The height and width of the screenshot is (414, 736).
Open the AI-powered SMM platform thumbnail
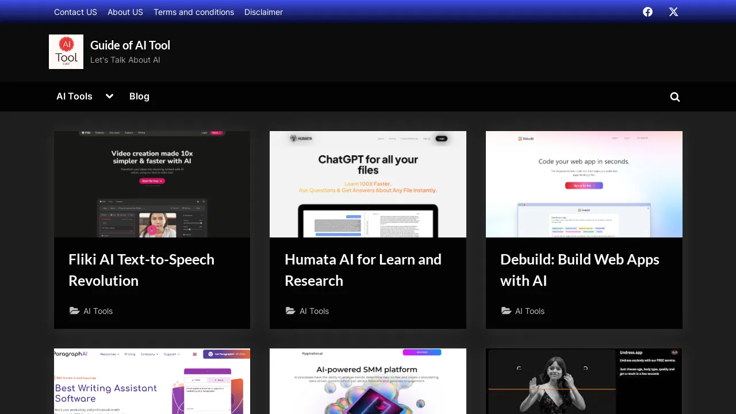(x=368, y=381)
